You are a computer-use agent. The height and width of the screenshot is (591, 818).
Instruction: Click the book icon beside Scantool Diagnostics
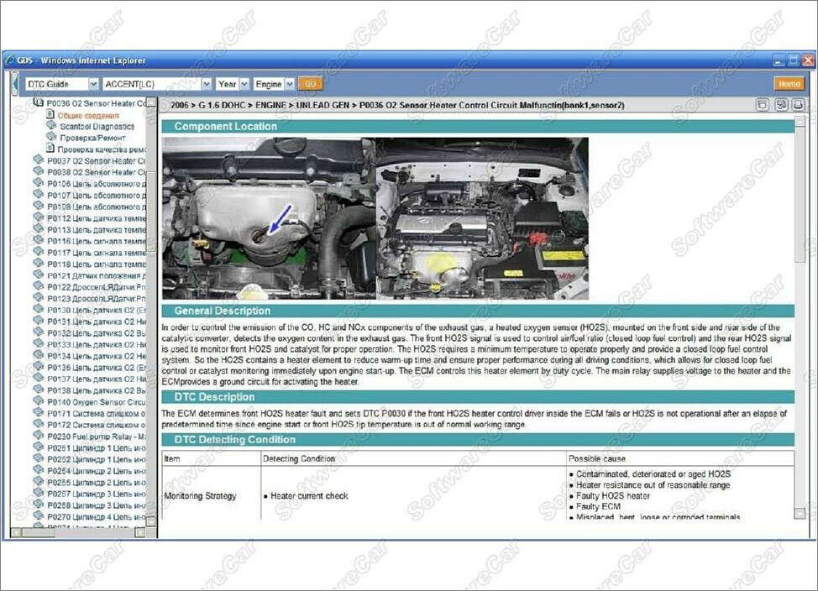click(50, 126)
